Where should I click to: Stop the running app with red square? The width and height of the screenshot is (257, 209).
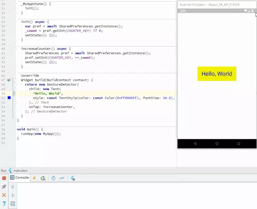click(x=4, y=178)
